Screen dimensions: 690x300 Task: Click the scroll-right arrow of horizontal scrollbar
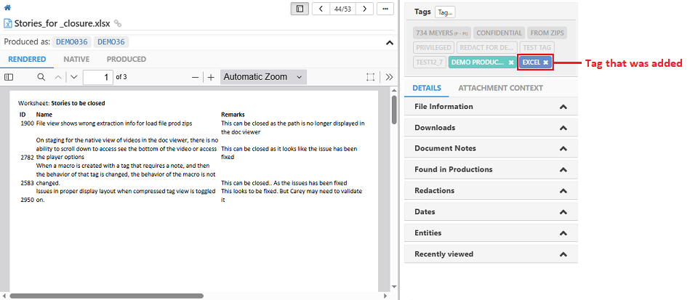[x=386, y=296]
